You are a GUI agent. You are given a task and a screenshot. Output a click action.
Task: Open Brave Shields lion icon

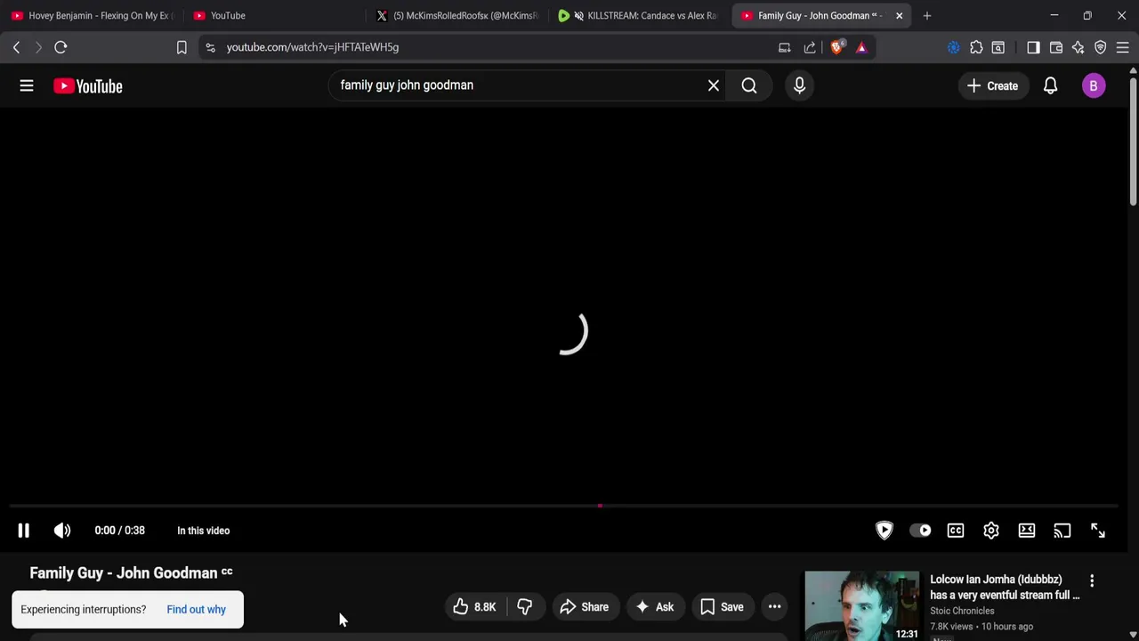tap(836, 47)
